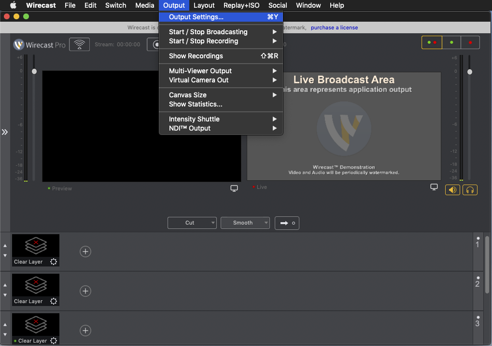Move layer 2 down with arrow
This screenshot has height=346, width=492.
point(5,295)
